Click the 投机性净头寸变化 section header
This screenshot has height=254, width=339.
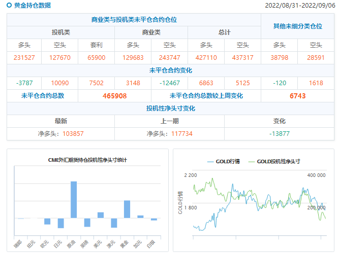pyautogui.click(x=171, y=108)
